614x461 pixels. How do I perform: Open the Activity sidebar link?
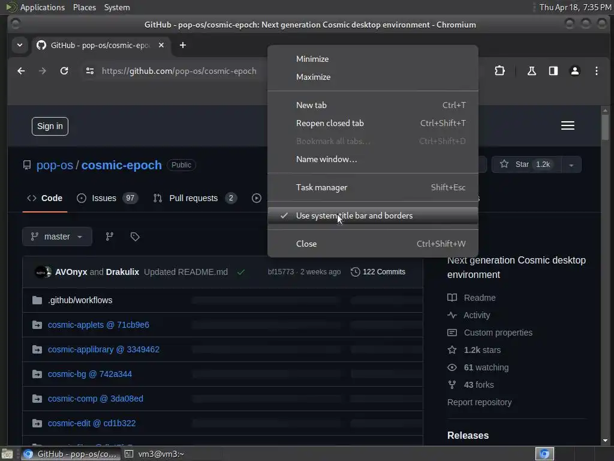(x=469, y=315)
